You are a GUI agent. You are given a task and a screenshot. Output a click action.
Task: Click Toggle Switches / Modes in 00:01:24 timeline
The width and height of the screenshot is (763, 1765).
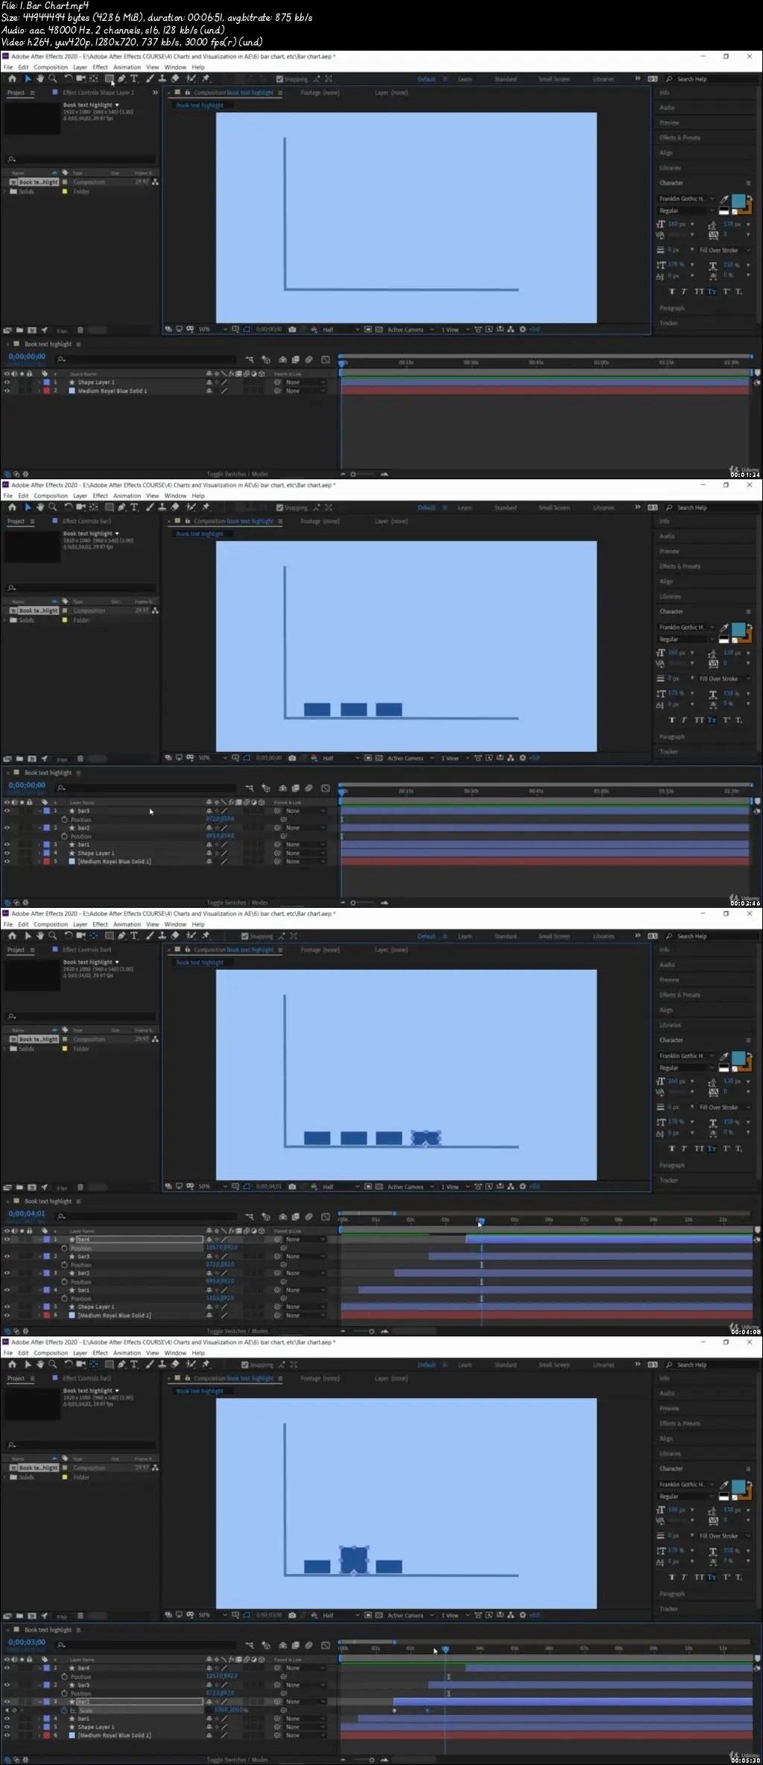tap(237, 474)
